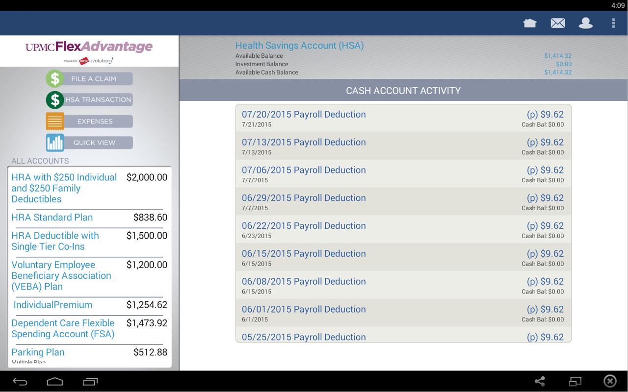Tap the orange Expenses list icon
Screen dimensions: 628x392
[x=55, y=121]
